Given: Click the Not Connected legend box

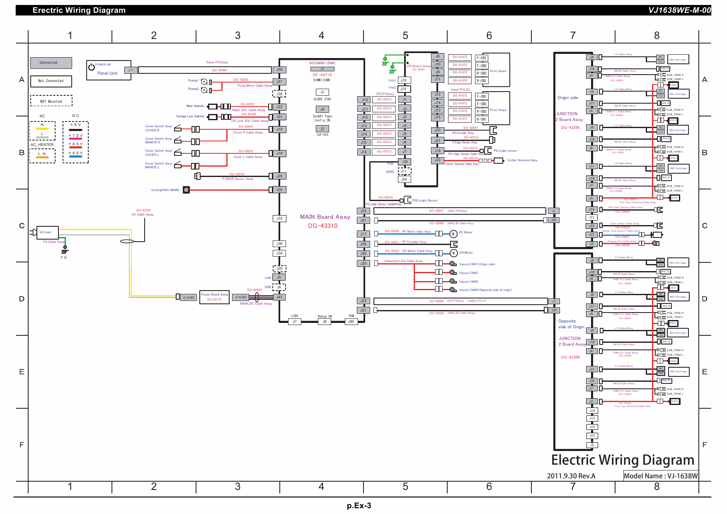Looking at the screenshot, I should pyautogui.click(x=51, y=81).
